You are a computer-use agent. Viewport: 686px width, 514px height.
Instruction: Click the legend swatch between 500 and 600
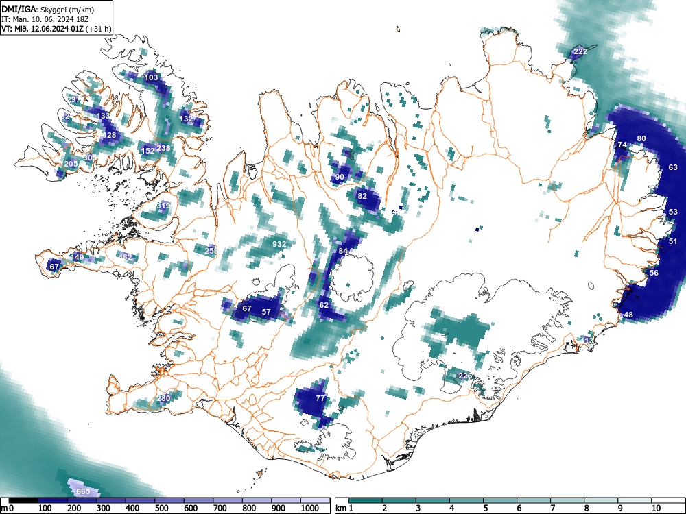click(x=169, y=500)
